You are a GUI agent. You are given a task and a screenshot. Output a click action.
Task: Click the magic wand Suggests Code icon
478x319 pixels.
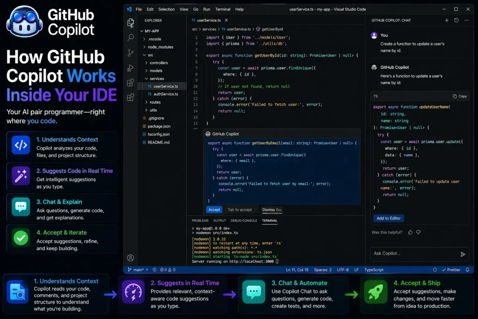pos(21,176)
